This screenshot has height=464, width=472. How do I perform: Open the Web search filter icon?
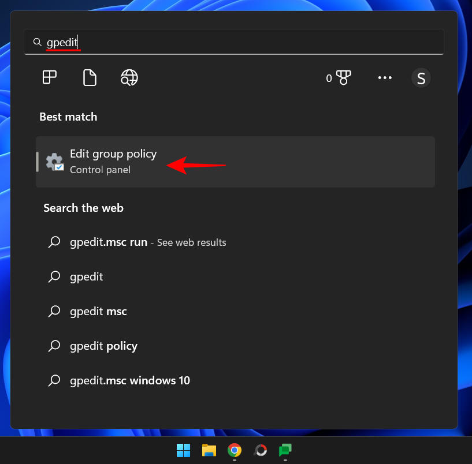129,77
